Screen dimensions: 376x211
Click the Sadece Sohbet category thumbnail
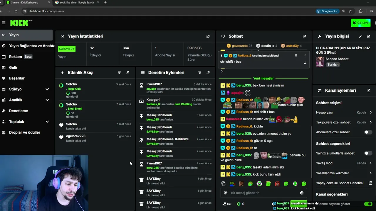320,62
